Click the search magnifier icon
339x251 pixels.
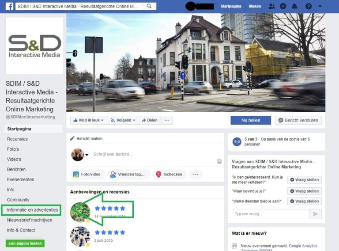click(149, 6)
